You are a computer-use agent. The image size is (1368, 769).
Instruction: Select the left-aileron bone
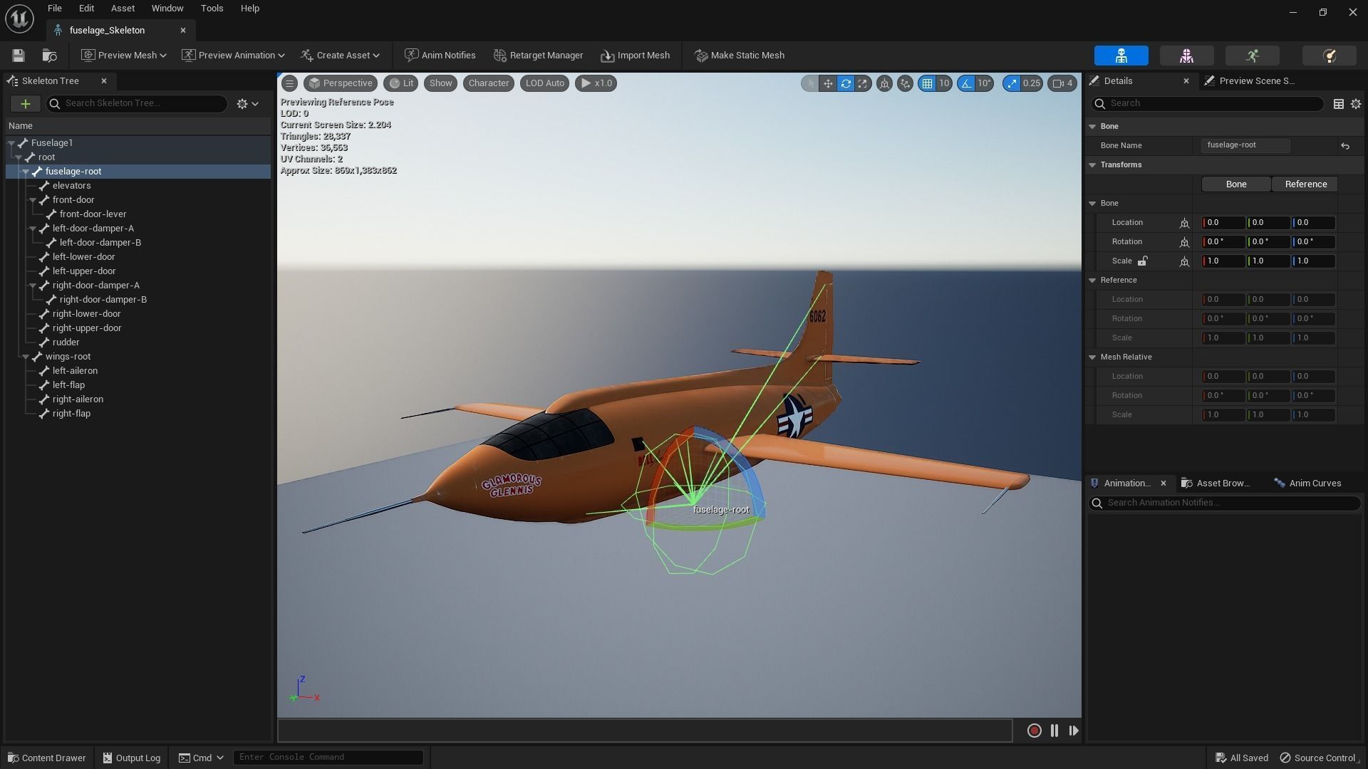[x=75, y=371]
